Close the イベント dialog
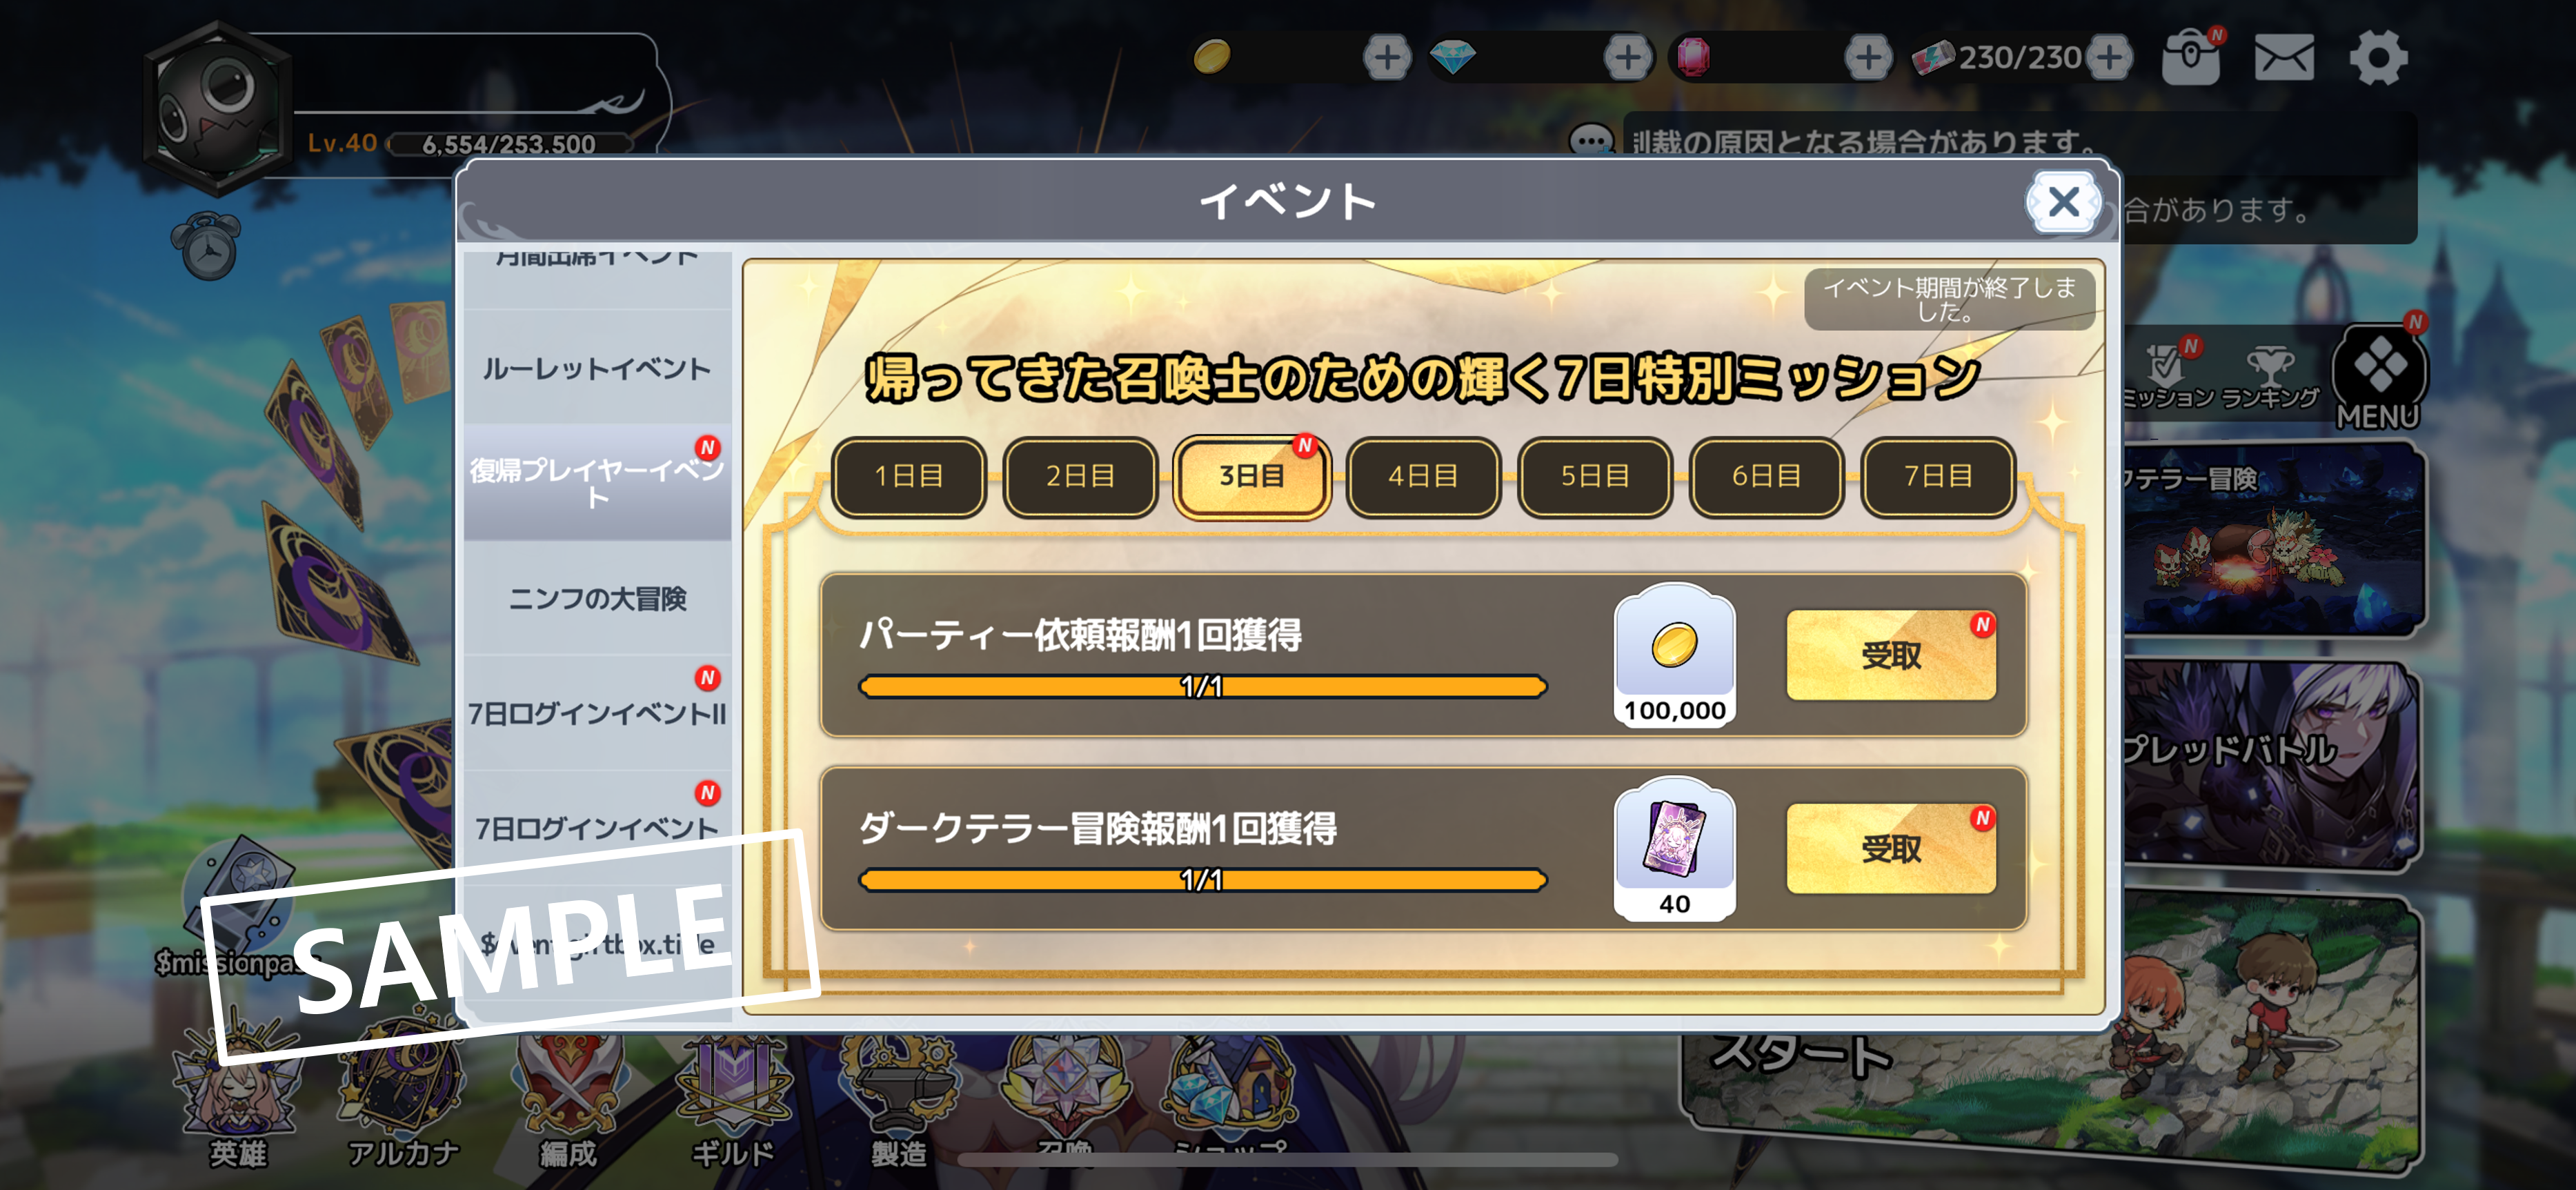2576x1190 pixels. (x=2063, y=203)
